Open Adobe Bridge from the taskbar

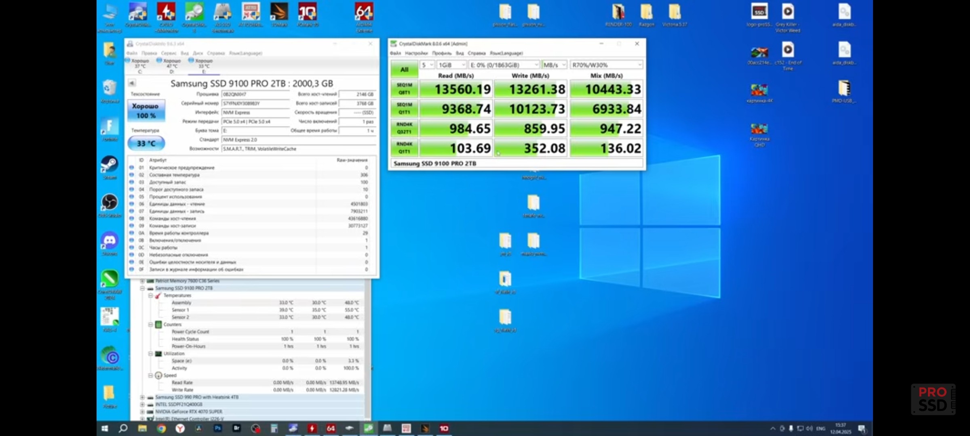237,428
